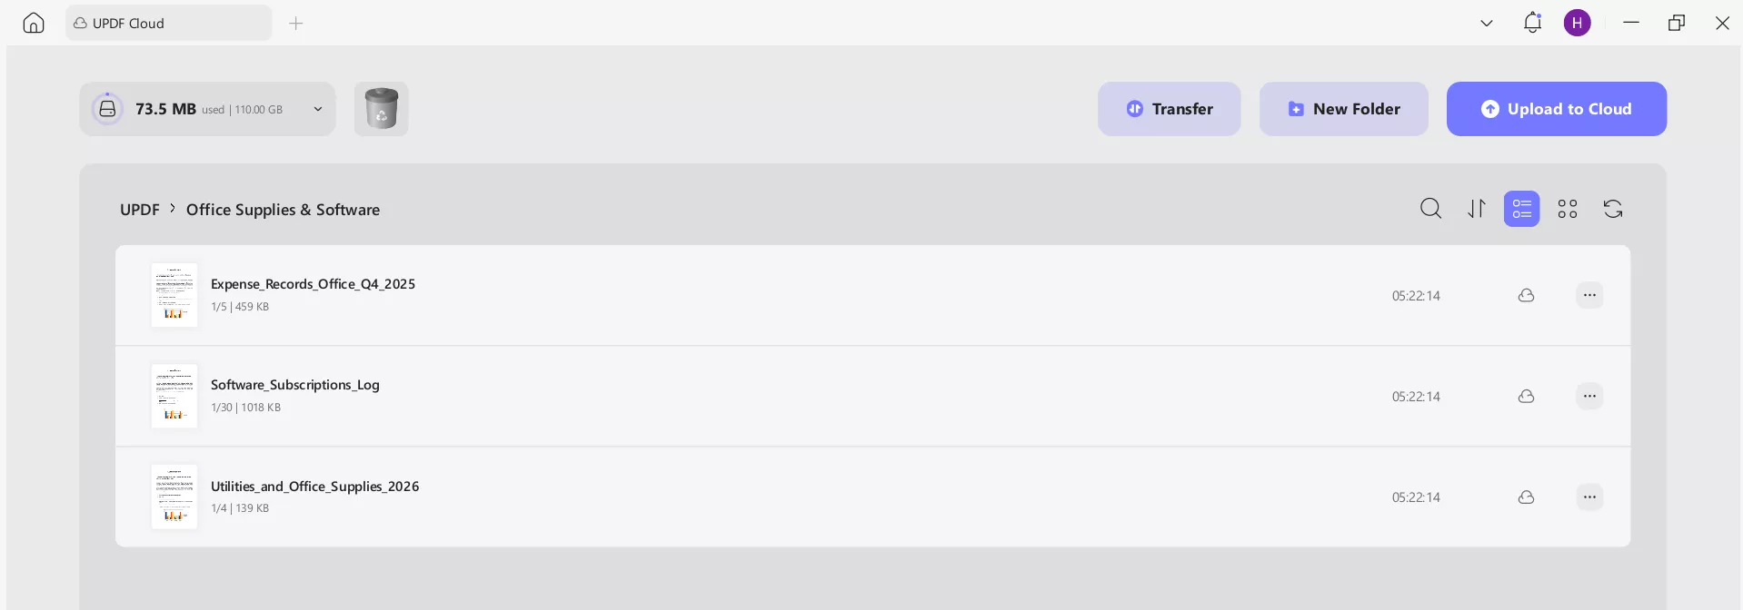
Task: Switch to list view layout
Action: 1521,209
